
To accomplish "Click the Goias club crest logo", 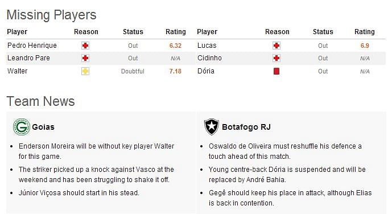I will 22,127.
